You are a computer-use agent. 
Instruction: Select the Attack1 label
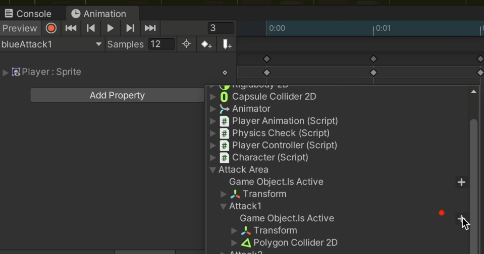click(x=245, y=206)
